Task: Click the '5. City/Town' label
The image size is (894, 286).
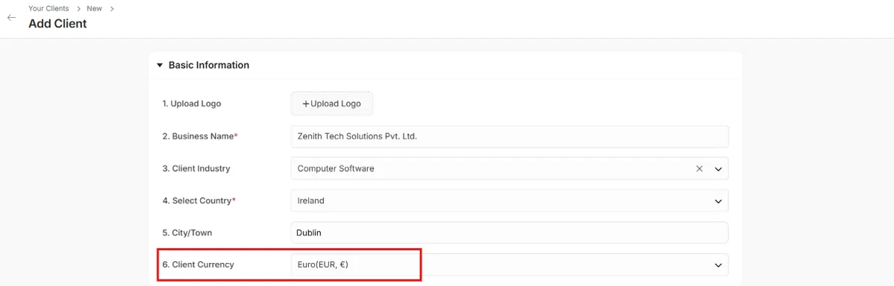Action: pos(187,232)
